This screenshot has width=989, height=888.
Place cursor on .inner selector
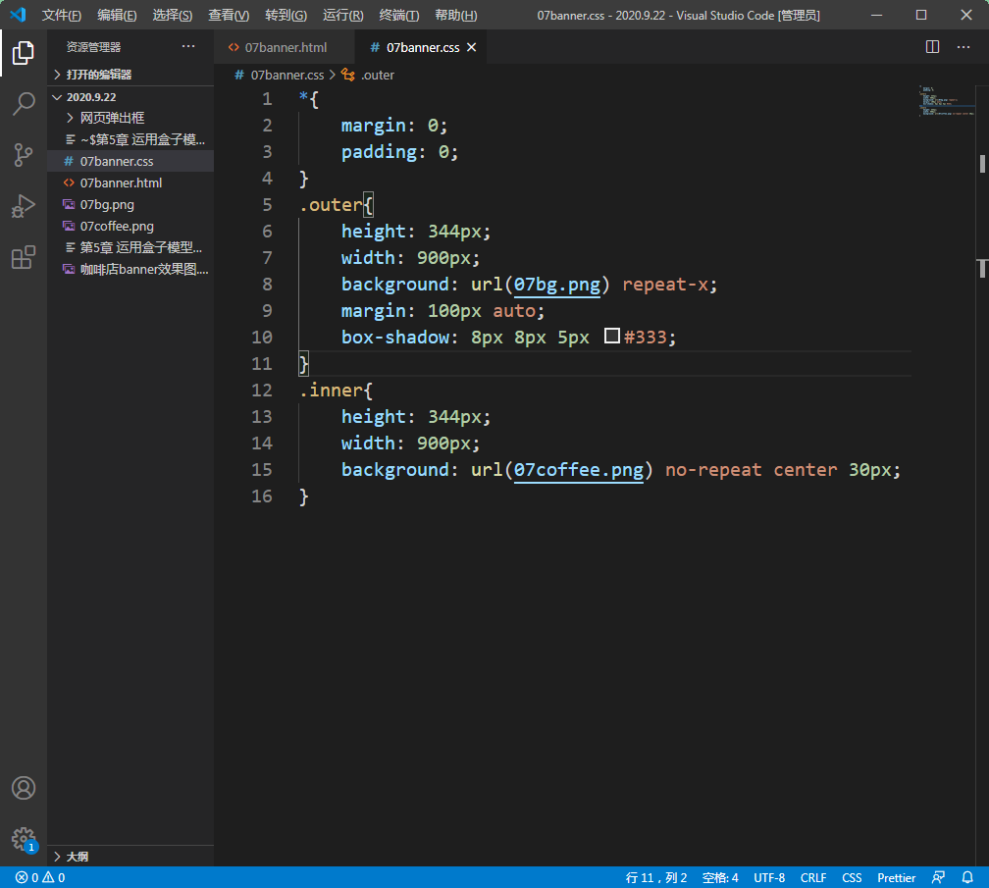331,391
